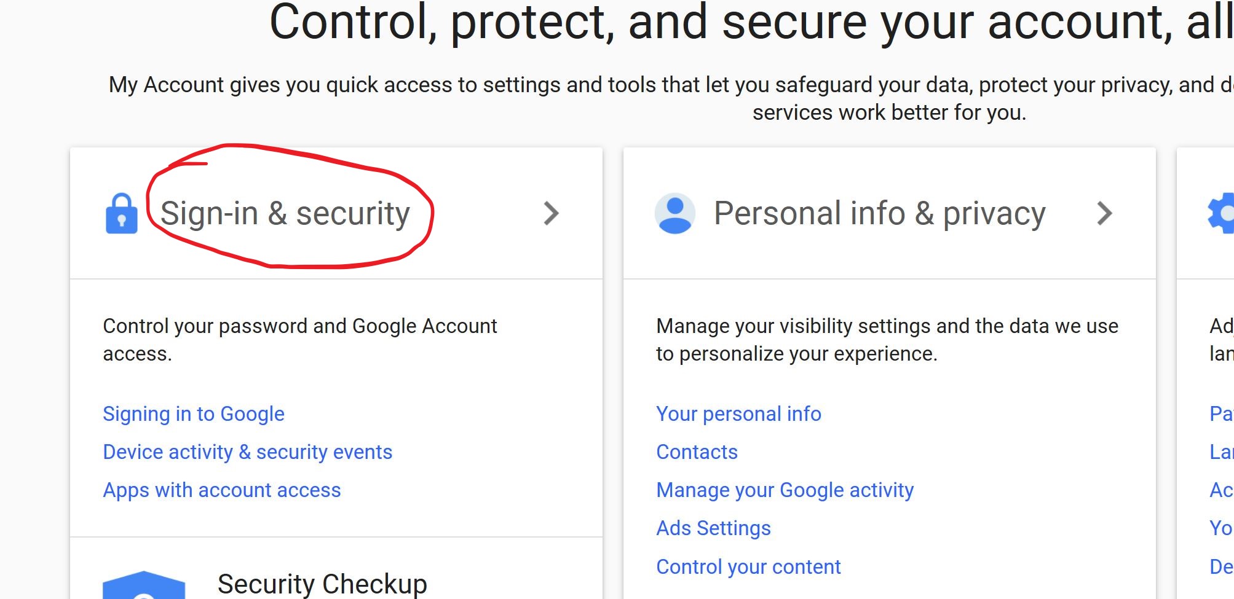Viewport: 1234px width, 599px height.
Task: Click the partially visible 'Pa' link in the third card
Action: coord(1221,414)
